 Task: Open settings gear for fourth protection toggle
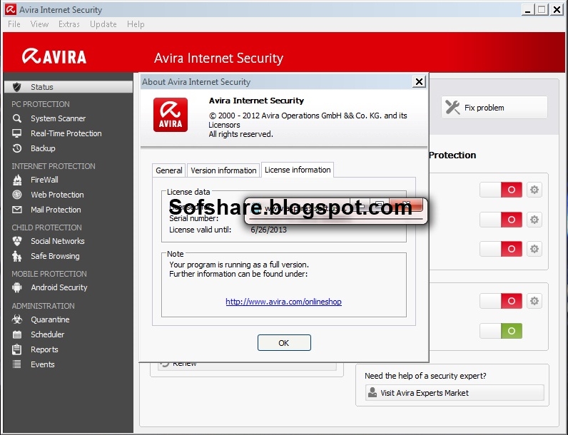pos(534,301)
